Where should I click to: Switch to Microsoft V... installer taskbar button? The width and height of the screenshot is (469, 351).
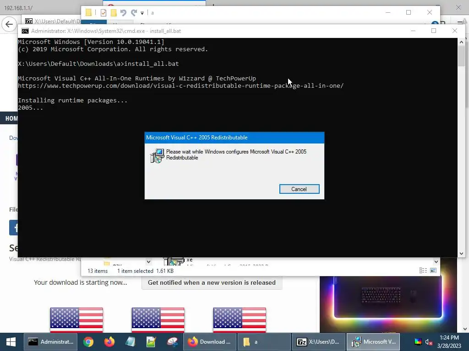[x=373, y=342]
